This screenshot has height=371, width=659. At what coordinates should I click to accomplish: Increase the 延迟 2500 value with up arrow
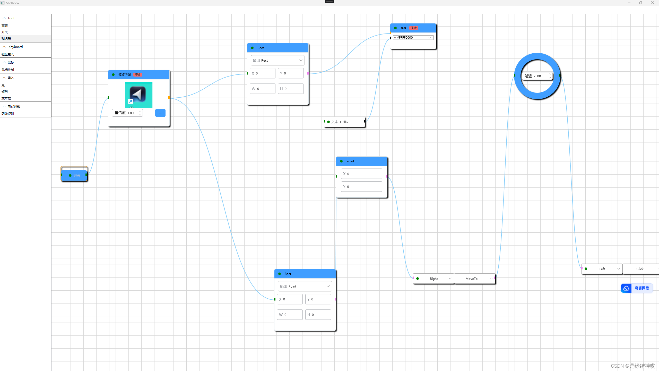550,74
